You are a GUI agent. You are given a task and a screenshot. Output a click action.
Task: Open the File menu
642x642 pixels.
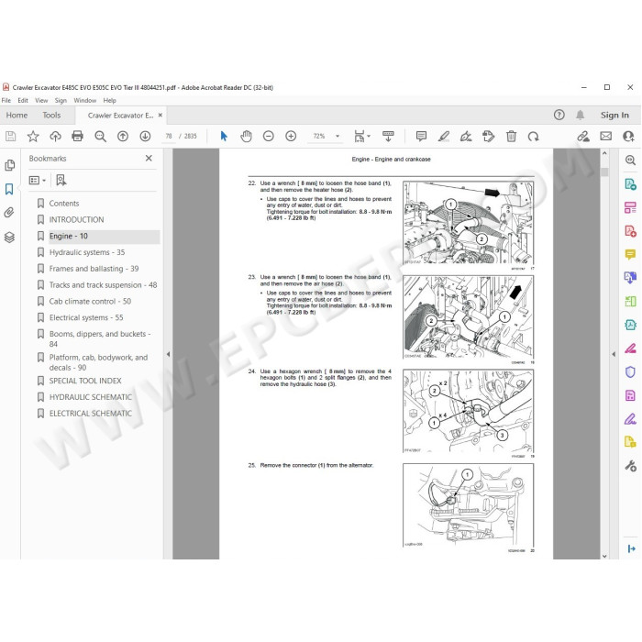[6, 100]
